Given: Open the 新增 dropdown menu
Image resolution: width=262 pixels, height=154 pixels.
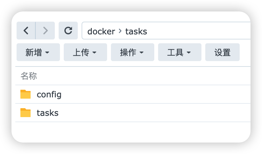Looking at the screenshot, I should tap(38, 52).
